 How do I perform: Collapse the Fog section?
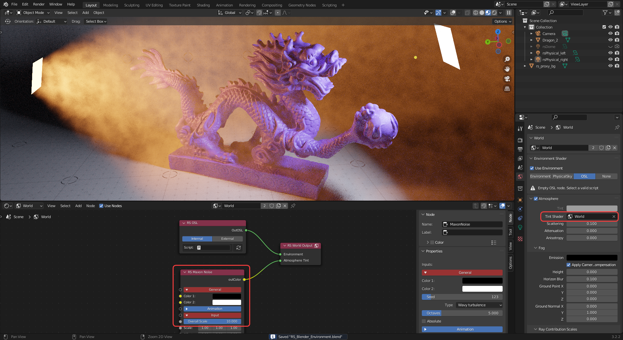coord(536,248)
